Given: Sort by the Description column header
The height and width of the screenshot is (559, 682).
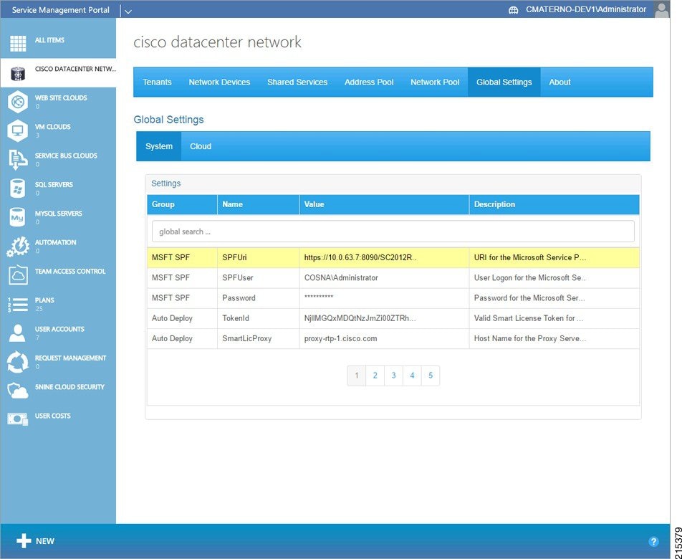Looking at the screenshot, I should 554,204.
